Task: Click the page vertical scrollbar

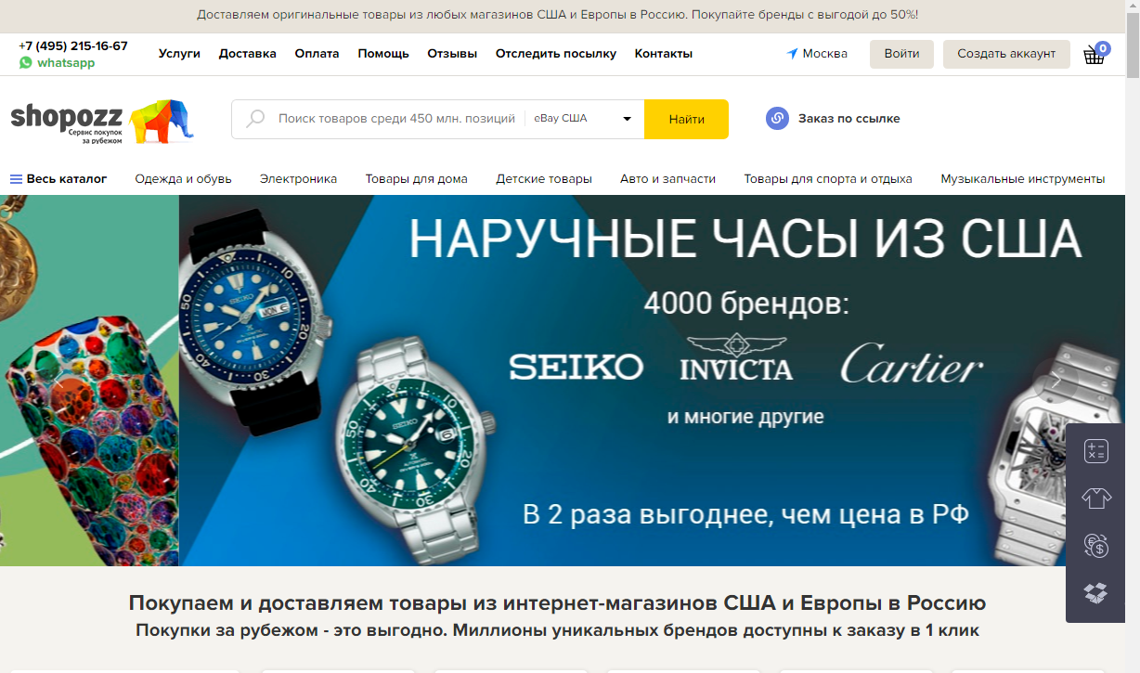Action: click(1132, 336)
